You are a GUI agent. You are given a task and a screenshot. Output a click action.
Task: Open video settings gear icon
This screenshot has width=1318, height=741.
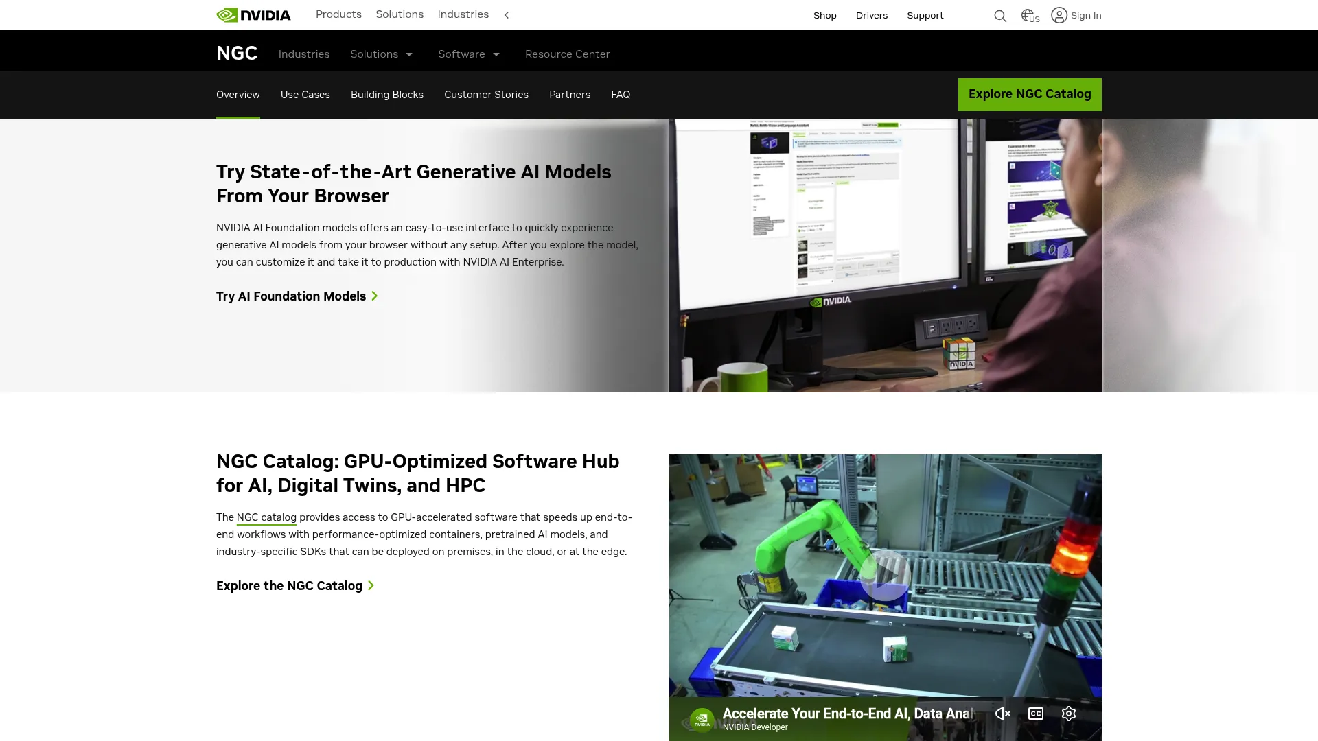[1069, 714]
